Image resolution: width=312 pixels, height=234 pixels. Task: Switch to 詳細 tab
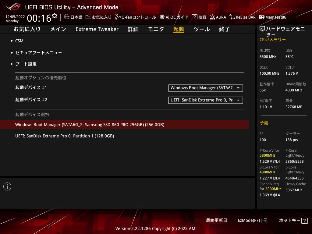click(x=133, y=29)
